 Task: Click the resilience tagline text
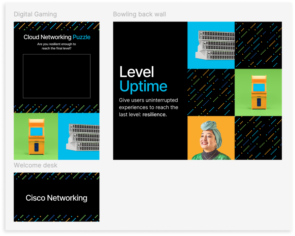click(149, 107)
